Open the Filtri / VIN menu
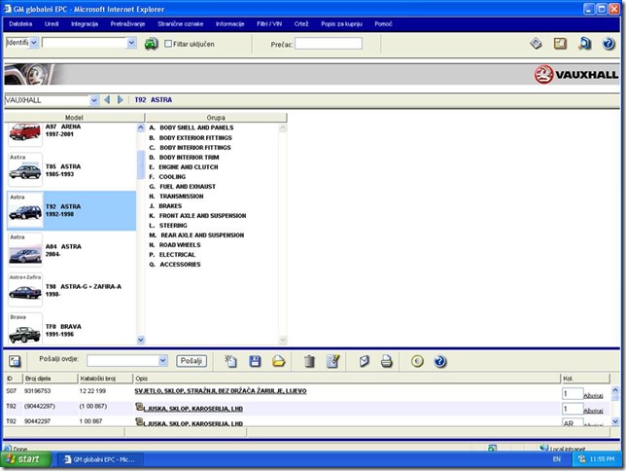This screenshot has width=626, height=471. coord(269,24)
